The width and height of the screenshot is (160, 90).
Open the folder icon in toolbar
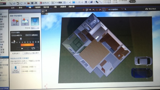click(29, 3)
